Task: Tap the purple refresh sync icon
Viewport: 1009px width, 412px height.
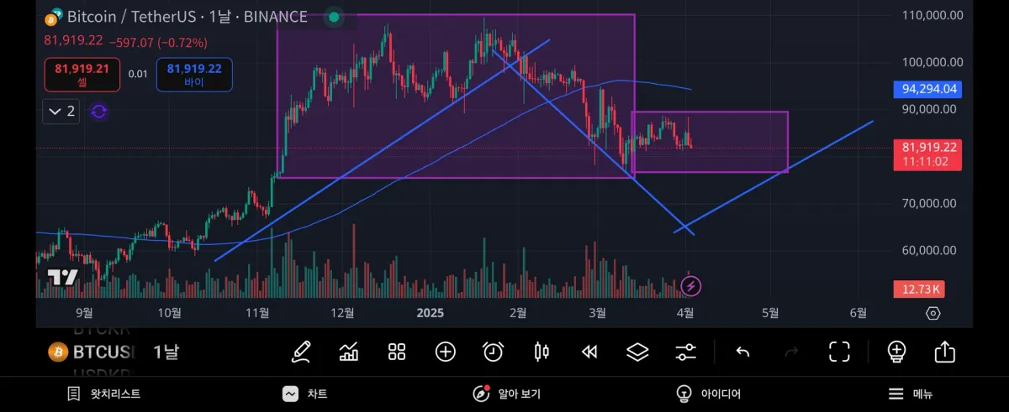Action: (x=99, y=111)
